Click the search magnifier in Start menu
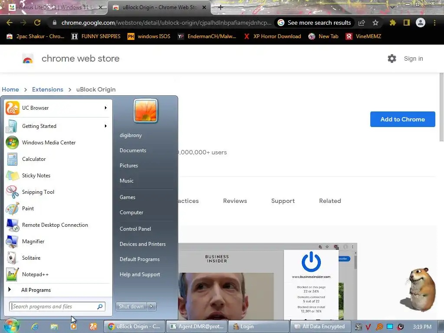This screenshot has width=444, height=333. click(100, 307)
